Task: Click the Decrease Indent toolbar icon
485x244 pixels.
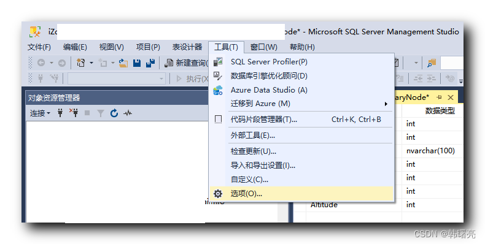Action: (418, 78)
